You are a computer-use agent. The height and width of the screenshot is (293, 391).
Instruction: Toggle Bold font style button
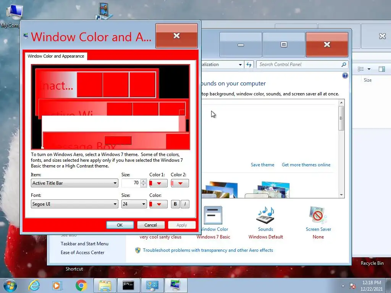tap(175, 204)
